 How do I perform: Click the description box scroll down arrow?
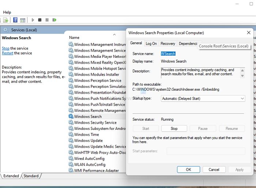pos(242,76)
